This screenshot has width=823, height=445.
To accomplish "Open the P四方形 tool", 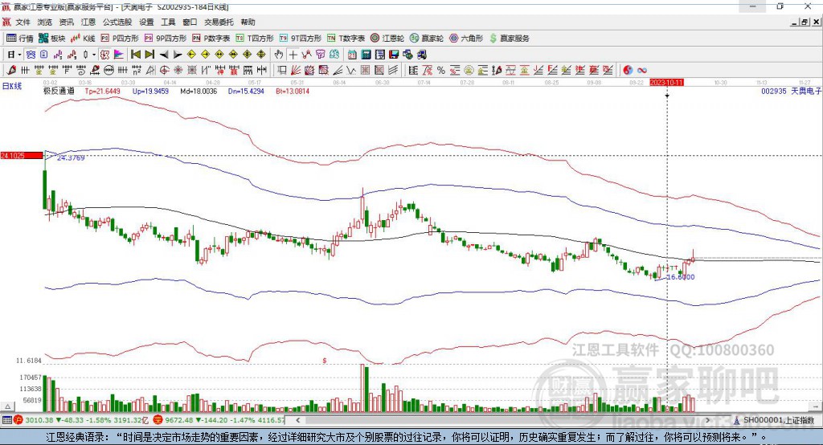I will pos(120,39).
